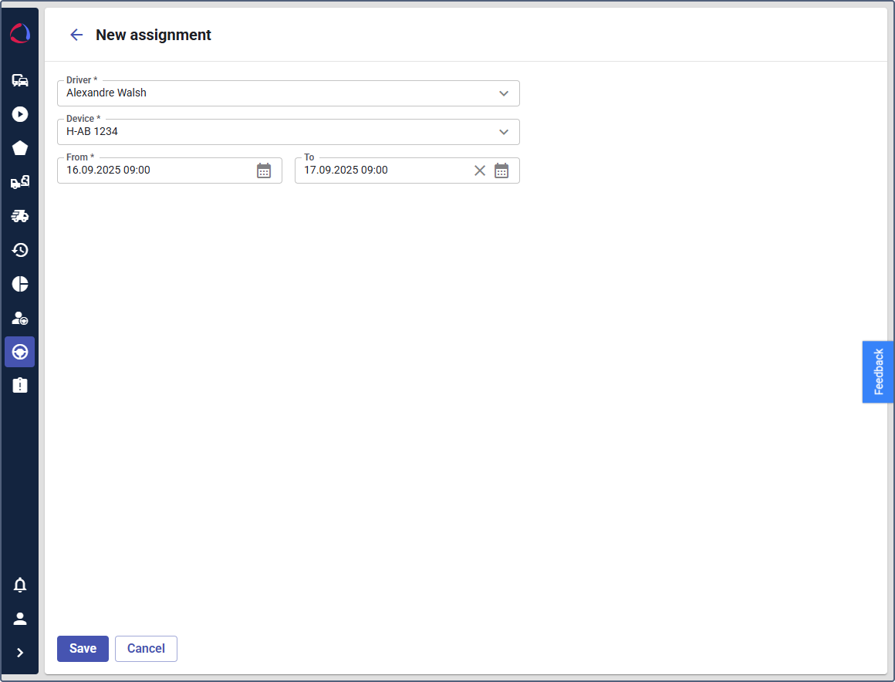Clear the To date value
Screen dimensions: 895x682
click(480, 170)
